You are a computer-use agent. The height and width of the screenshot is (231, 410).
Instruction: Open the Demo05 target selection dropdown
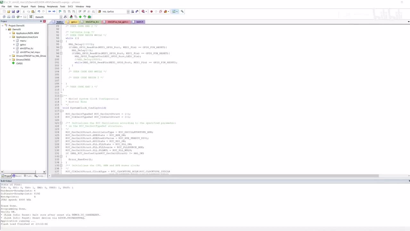pyautogui.click(x=61, y=17)
